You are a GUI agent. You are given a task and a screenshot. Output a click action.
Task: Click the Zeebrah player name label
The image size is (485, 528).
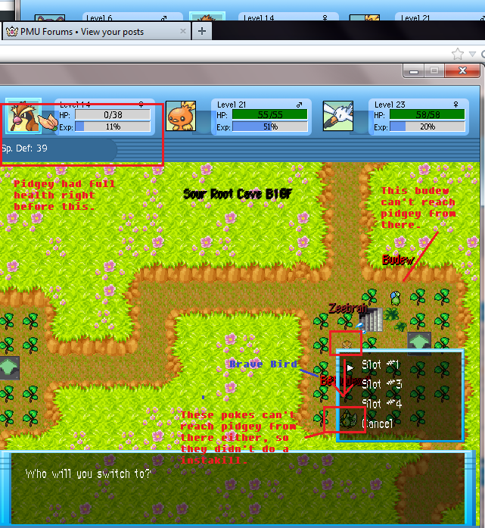347,308
